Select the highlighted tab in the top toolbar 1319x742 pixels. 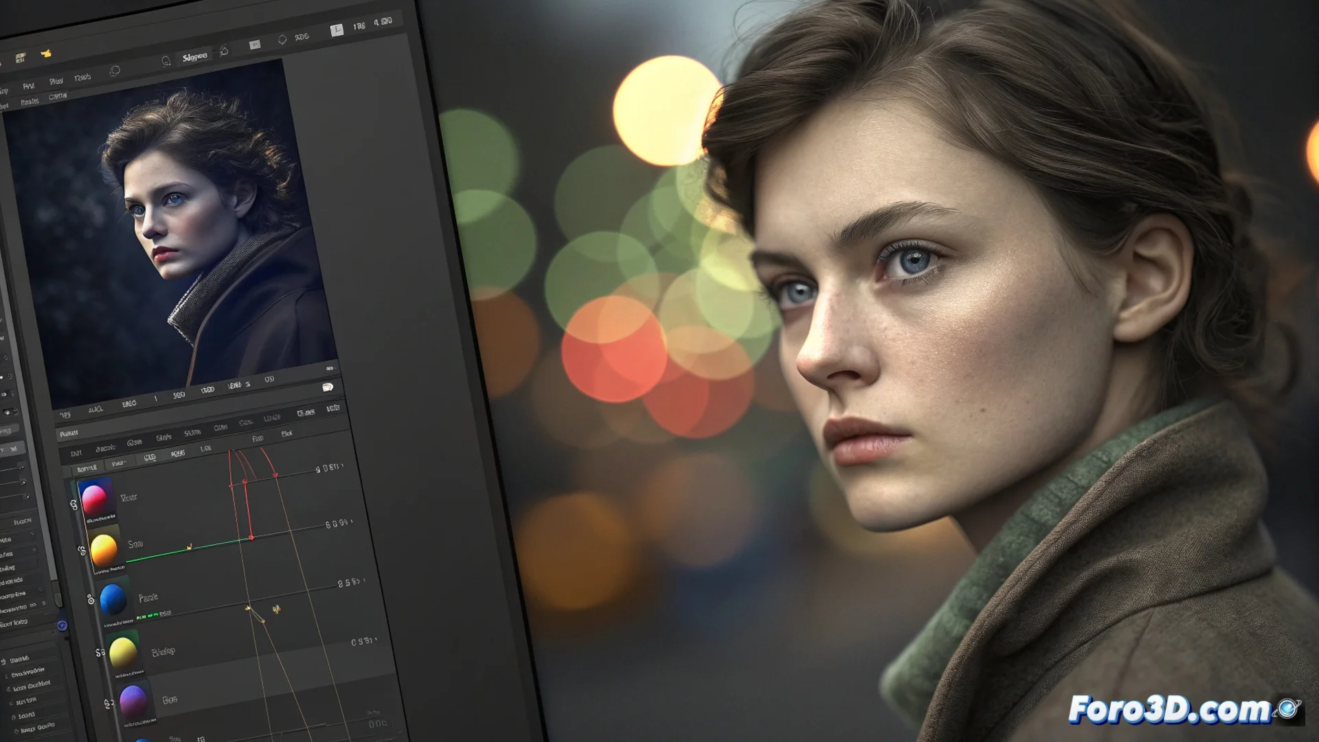click(194, 57)
